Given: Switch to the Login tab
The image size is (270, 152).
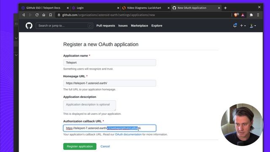Looking at the screenshot, I should [80, 8].
